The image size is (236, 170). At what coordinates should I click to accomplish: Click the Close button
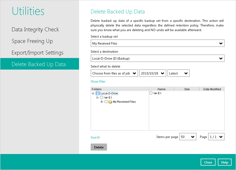coord(208,162)
